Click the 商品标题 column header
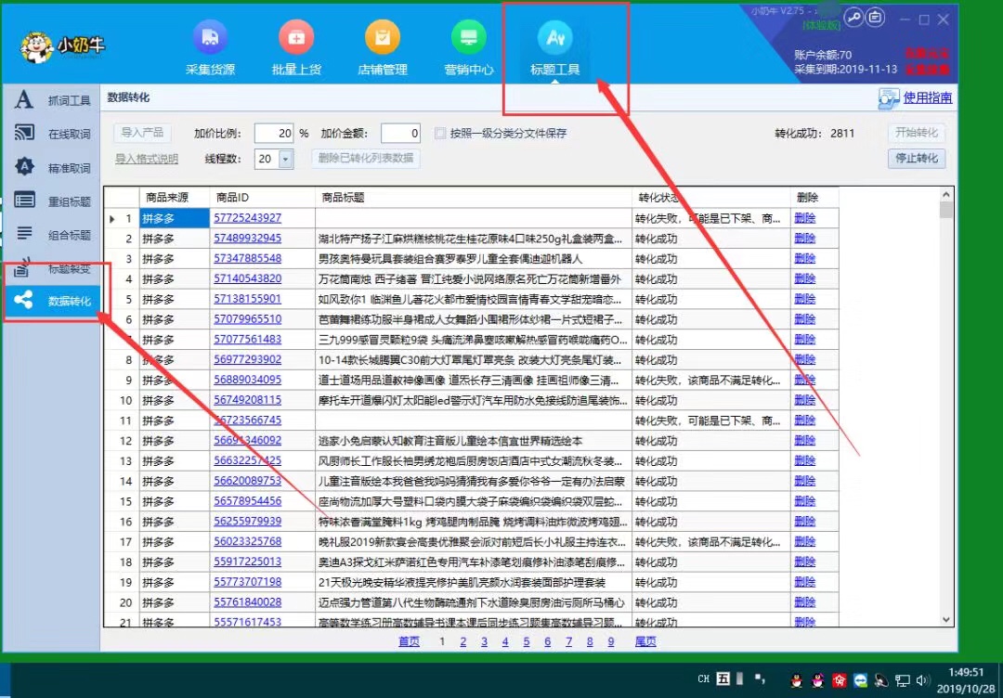Viewport: 1003px width, 698px height. (x=474, y=198)
